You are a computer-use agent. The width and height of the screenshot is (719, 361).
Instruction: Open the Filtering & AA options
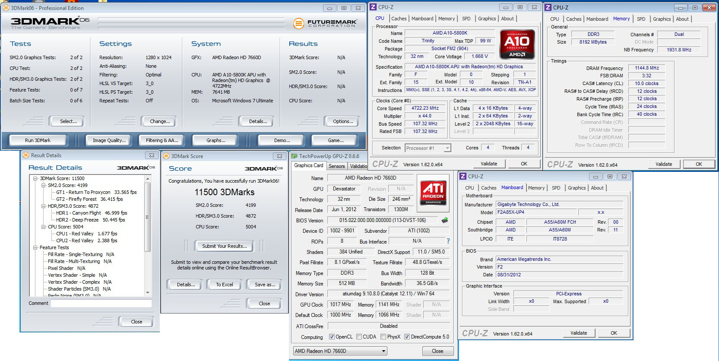162,140
